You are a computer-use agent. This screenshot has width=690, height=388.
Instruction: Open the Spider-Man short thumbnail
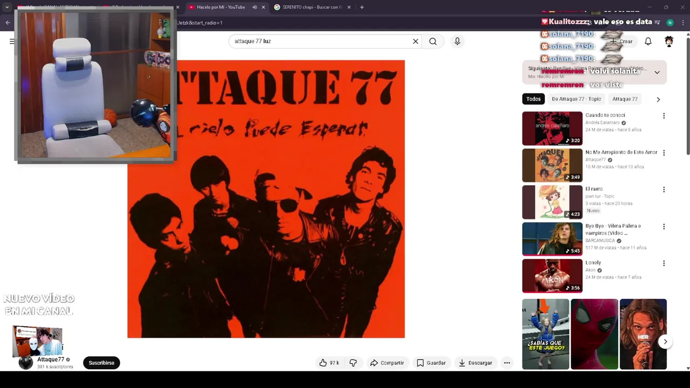594,334
